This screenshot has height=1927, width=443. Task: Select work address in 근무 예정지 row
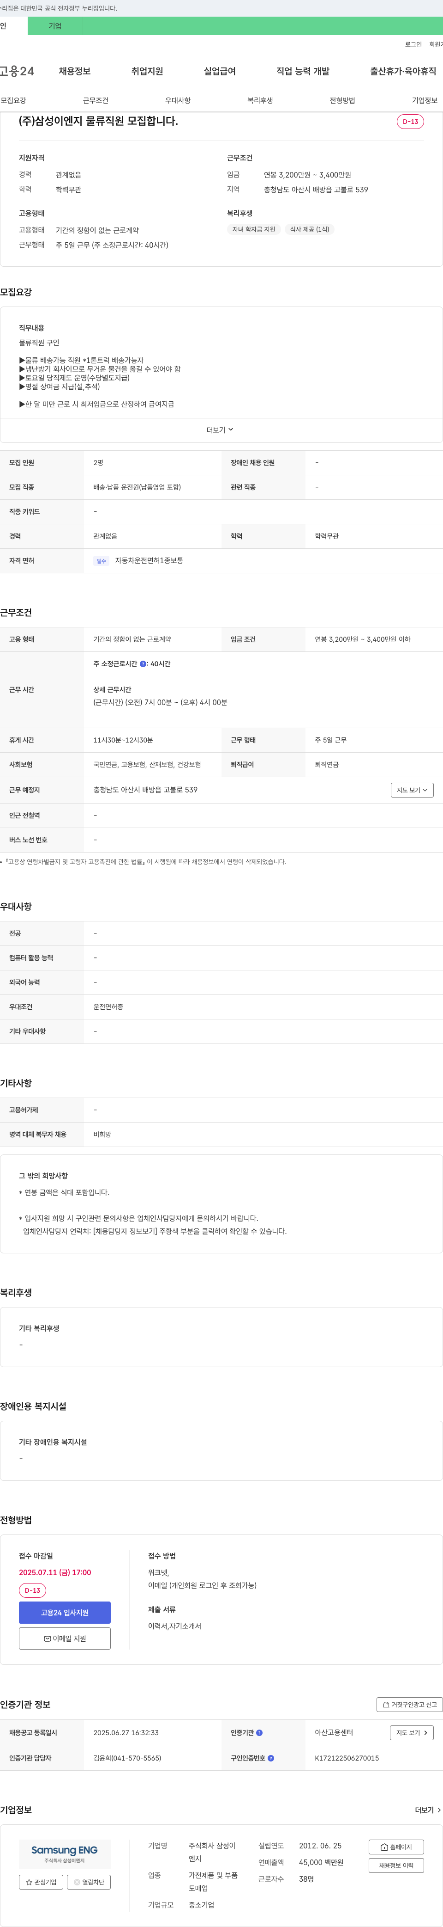tap(145, 790)
